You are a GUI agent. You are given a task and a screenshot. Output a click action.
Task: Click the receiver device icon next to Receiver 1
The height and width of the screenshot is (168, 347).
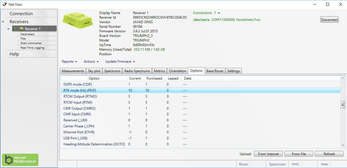pyautogui.click(x=22, y=28)
